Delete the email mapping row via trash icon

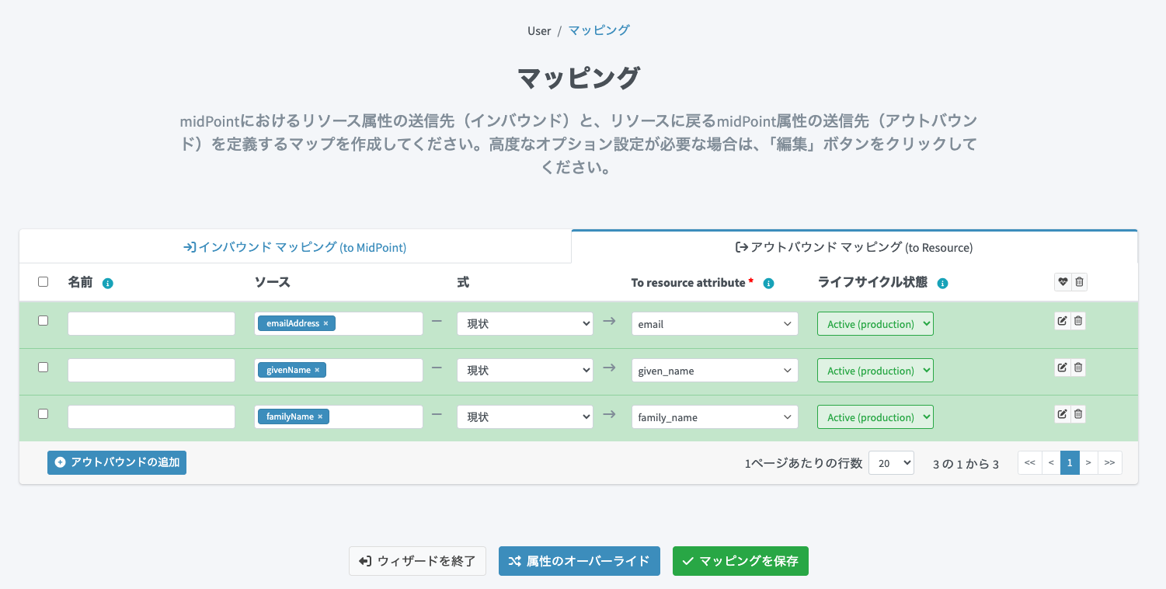tap(1077, 321)
